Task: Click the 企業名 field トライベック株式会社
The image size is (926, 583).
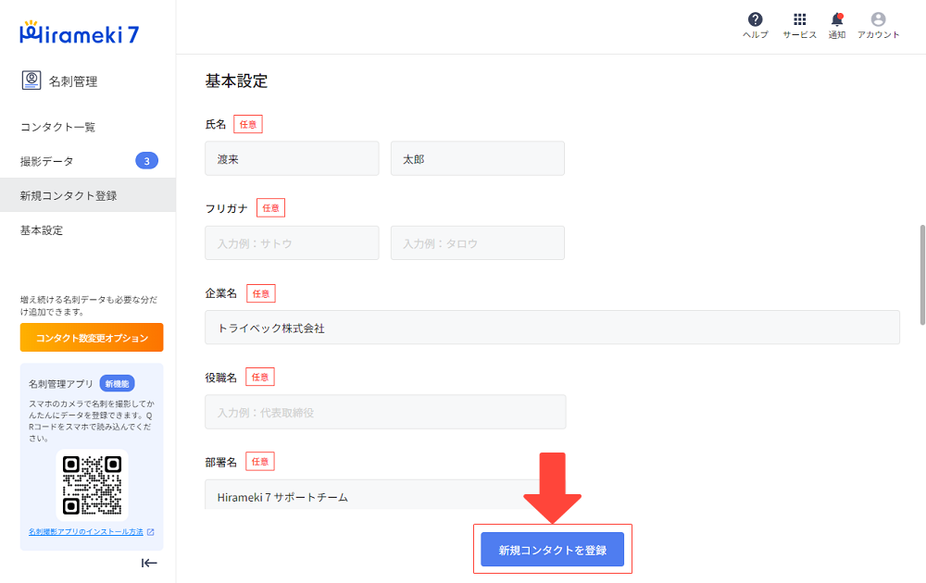Action: 552,328
